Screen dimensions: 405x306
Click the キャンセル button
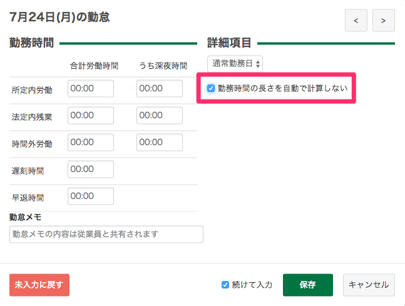[x=369, y=285]
